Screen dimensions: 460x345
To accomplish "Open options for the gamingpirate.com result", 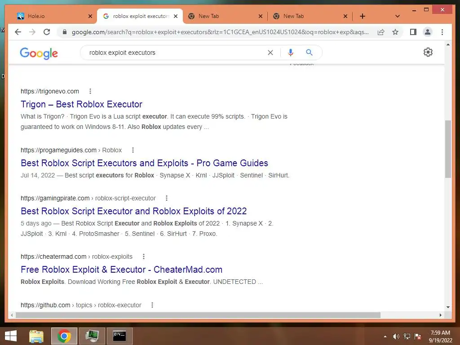I will pos(167,198).
